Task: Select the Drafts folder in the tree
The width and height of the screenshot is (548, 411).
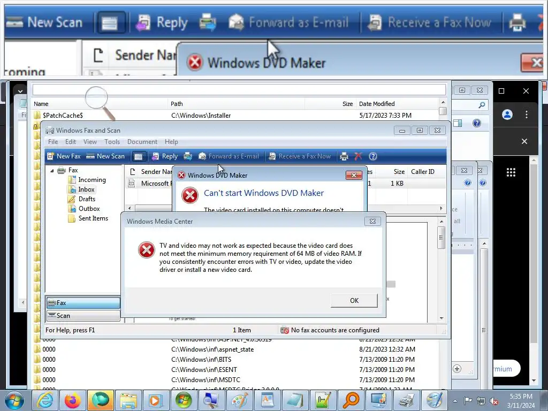Action: tap(82, 199)
